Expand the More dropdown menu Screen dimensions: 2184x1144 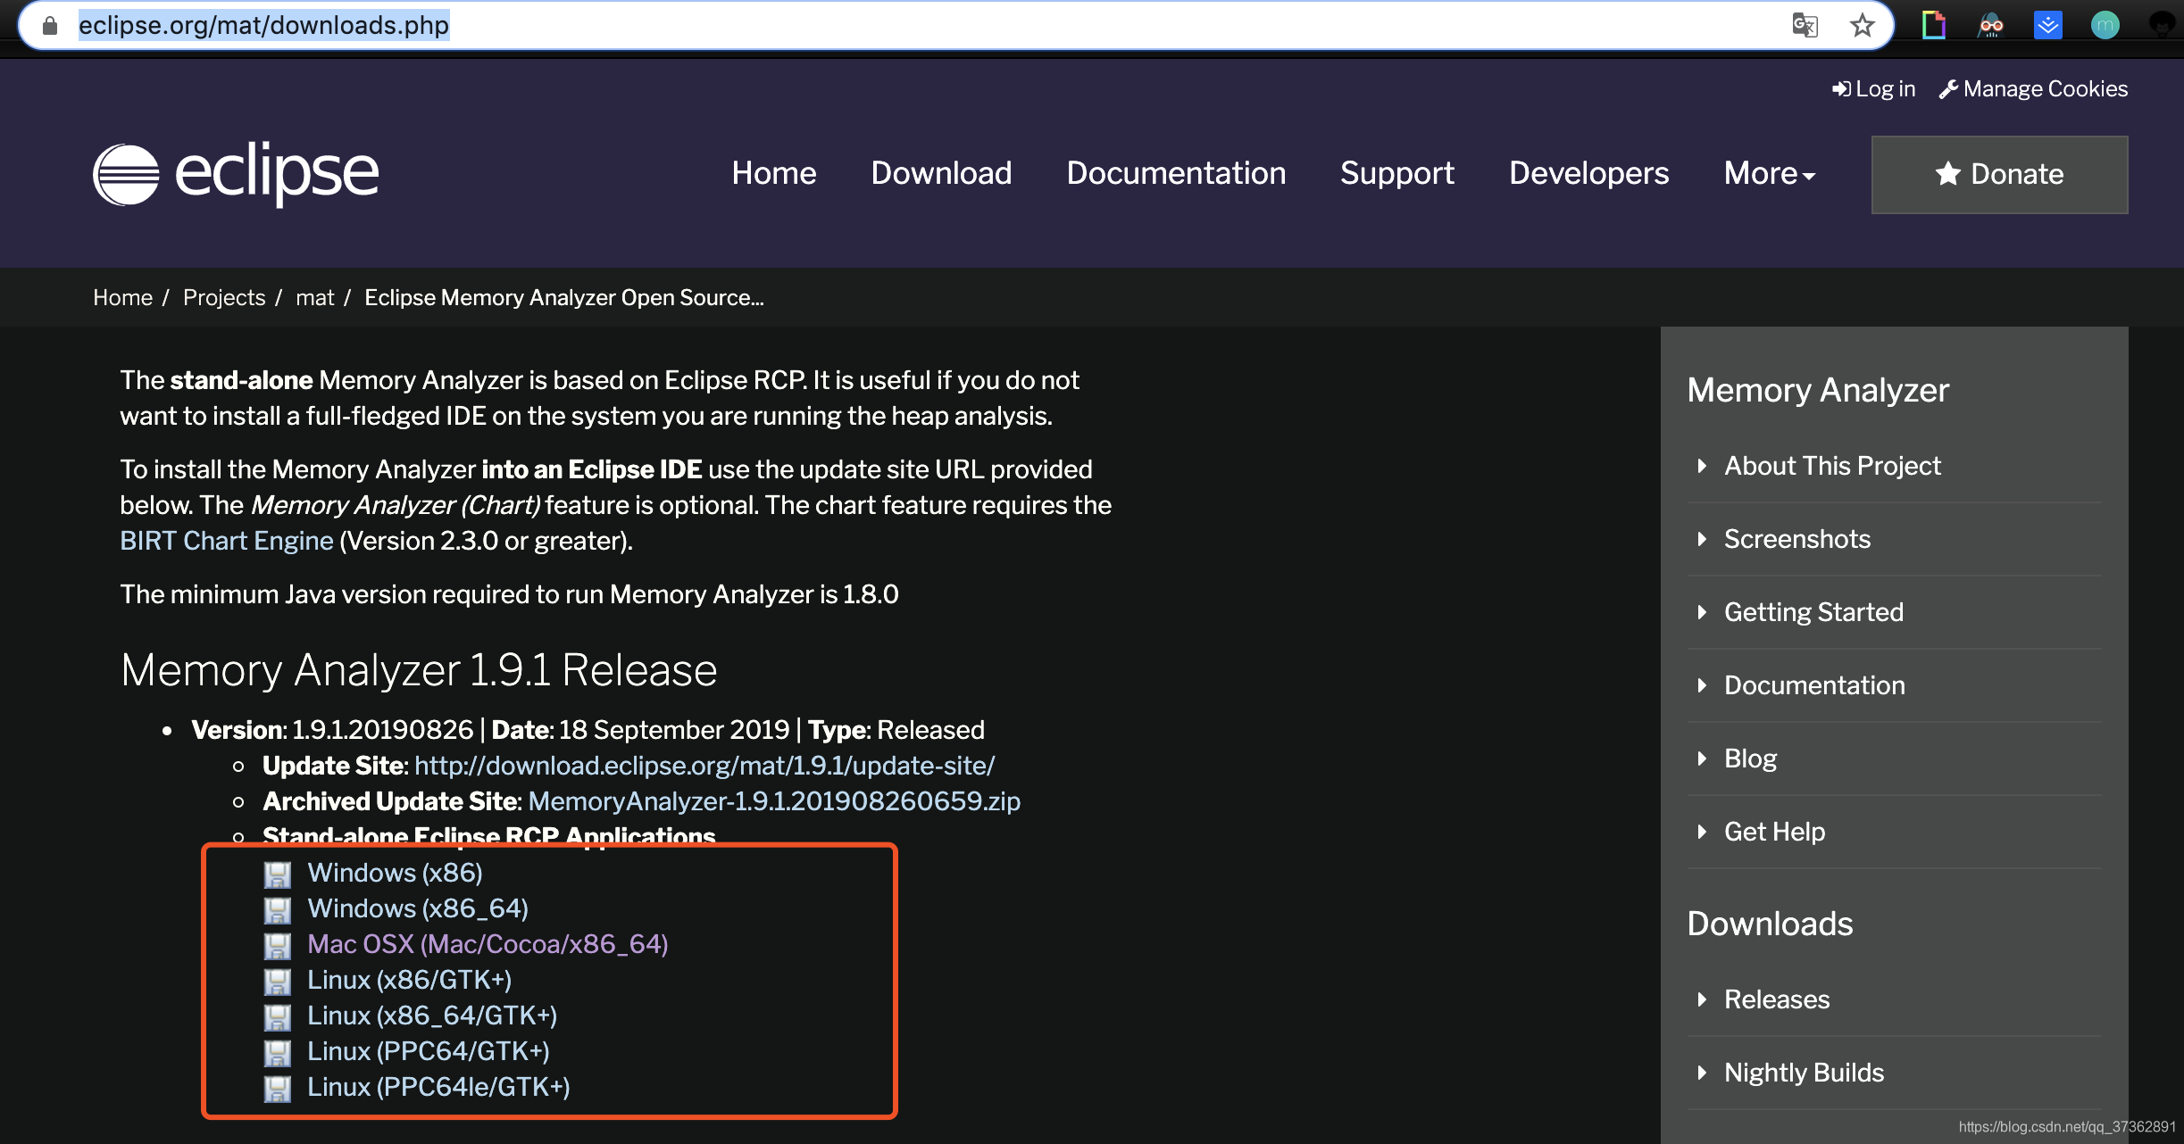[1769, 173]
